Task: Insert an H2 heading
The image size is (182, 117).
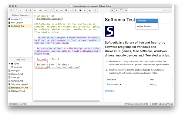Action: [45, 10]
